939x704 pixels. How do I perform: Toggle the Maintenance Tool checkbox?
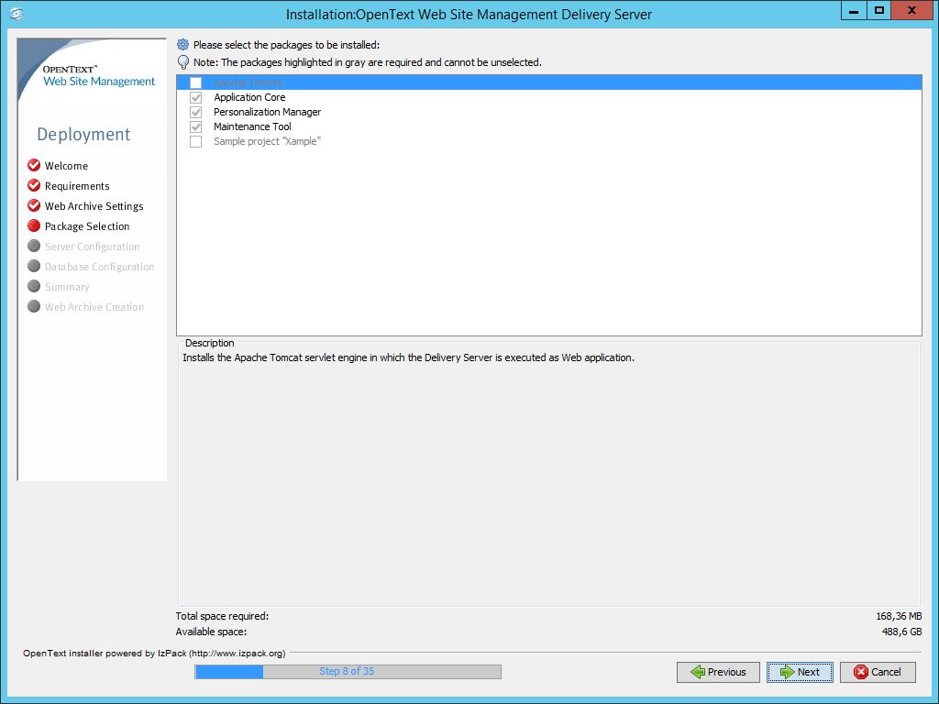[196, 126]
